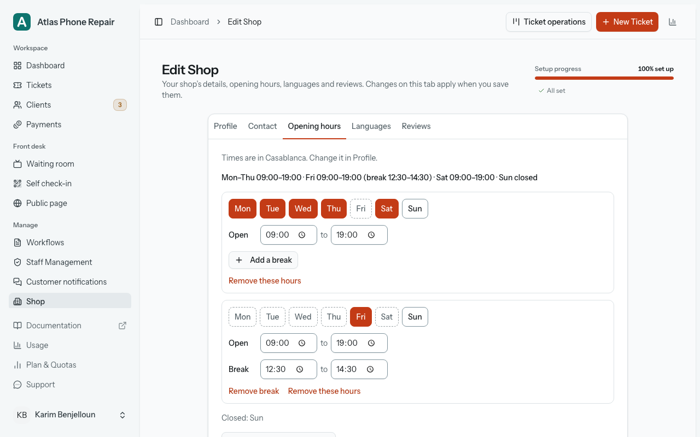Screen dimensions: 700x437
Task: Click the Remove break link
Action: coord(254,391)
